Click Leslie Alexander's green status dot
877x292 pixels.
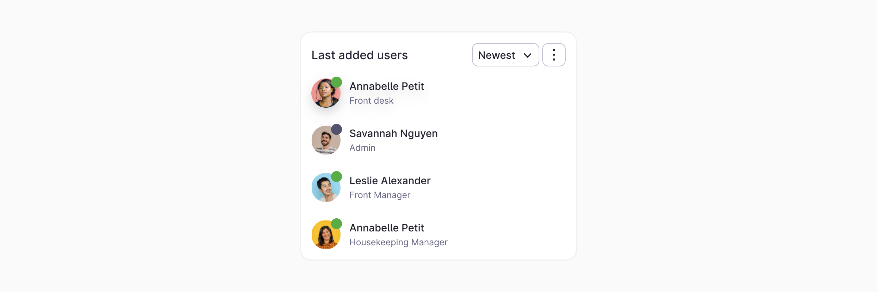point(337,177)
